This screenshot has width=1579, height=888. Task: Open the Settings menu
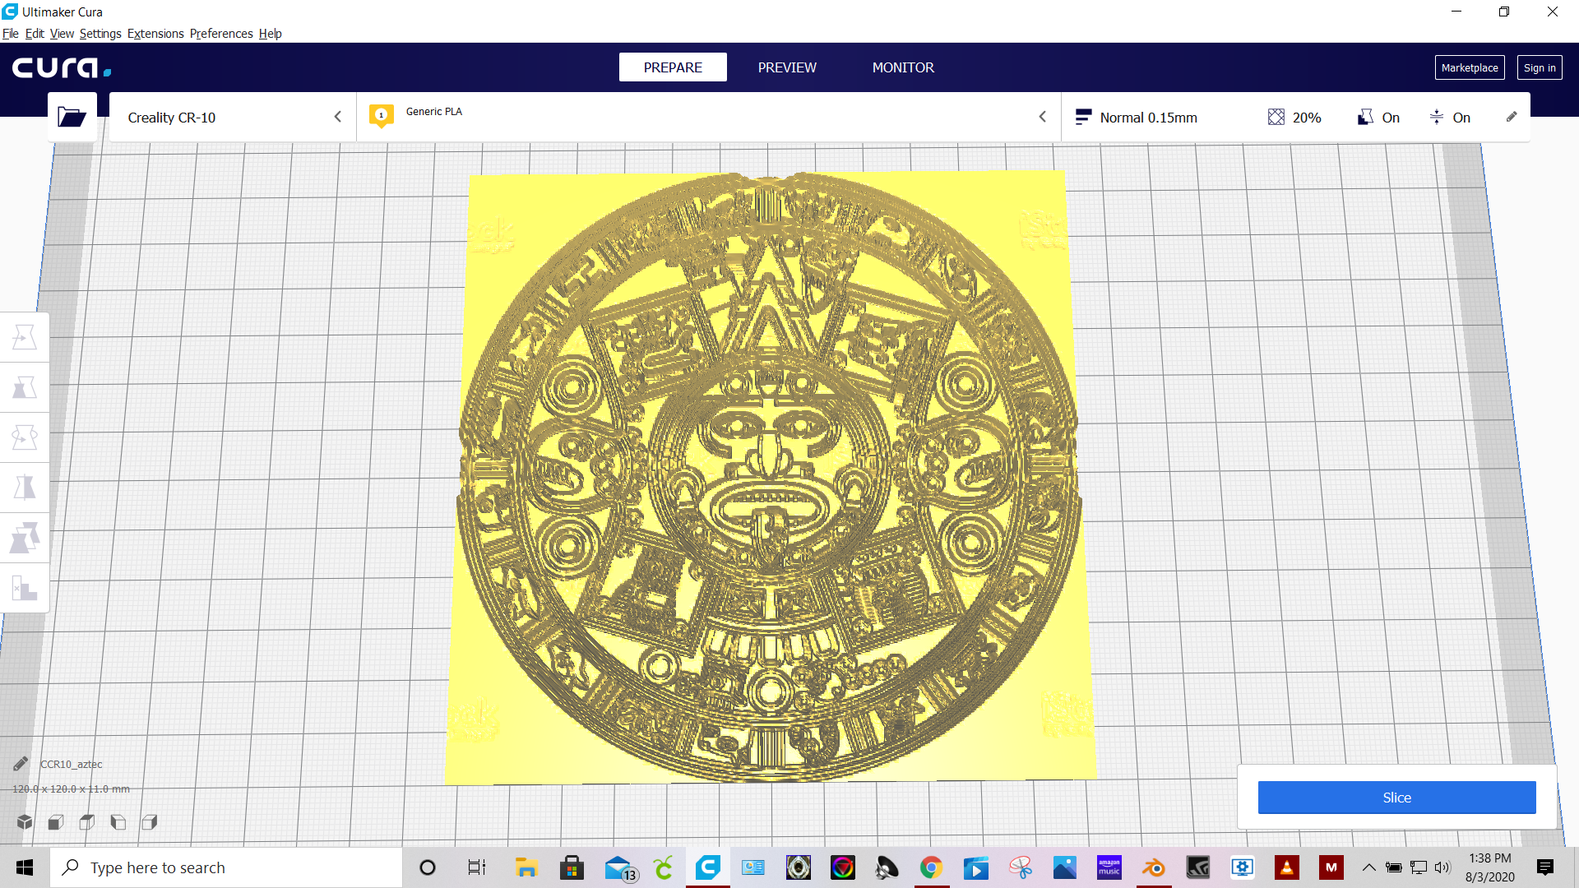tap(100, 34)
